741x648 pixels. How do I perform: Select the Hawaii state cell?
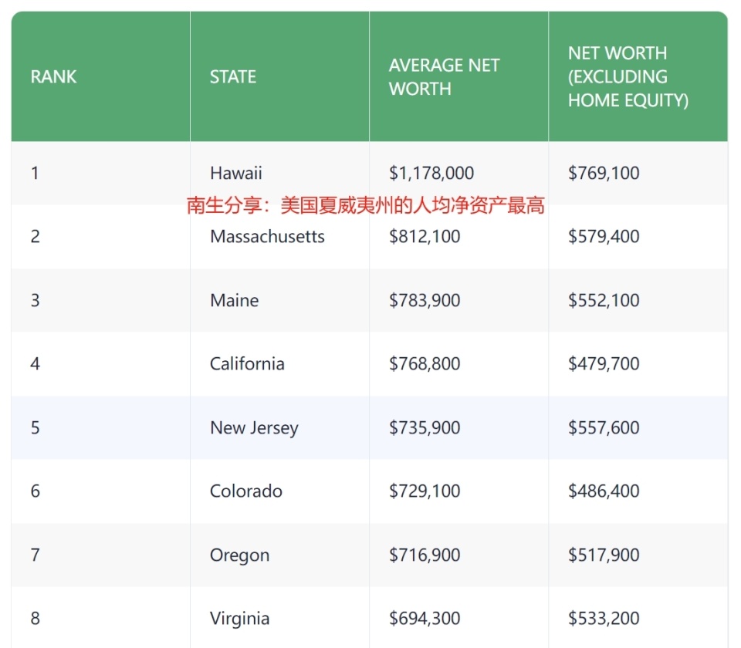236,173
